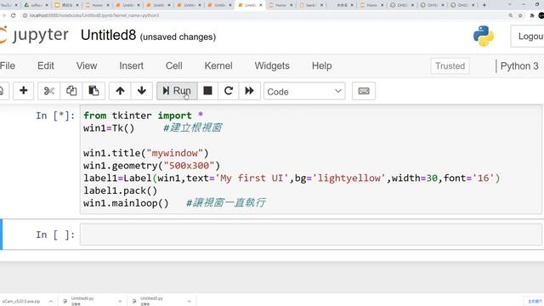
Task: Expand options for Untitled5.py download
Action: [x=189, y=301]
